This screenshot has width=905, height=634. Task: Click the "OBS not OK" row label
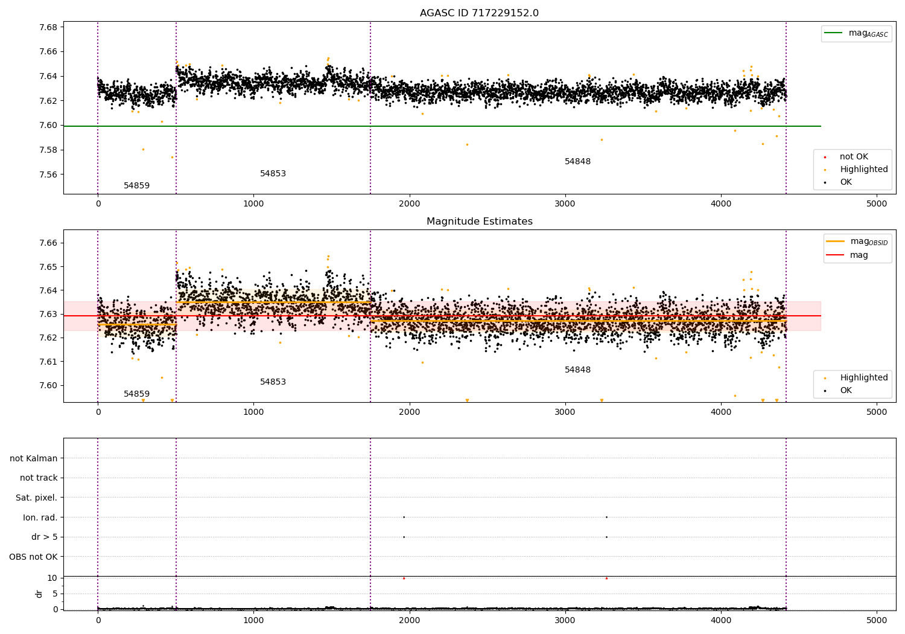pos(33,557)
